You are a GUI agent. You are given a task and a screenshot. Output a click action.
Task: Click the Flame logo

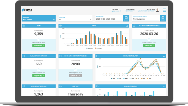(27, 10)
